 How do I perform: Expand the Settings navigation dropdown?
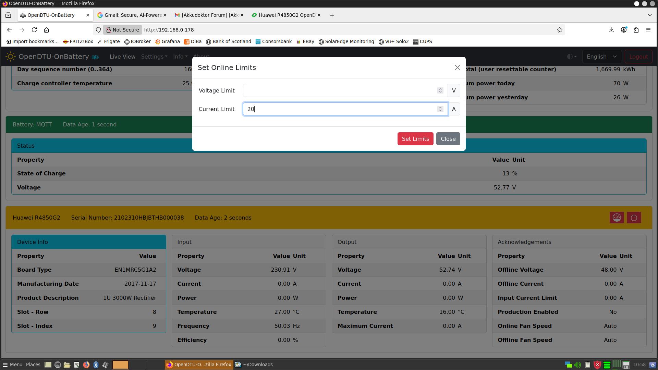coord(154,57)
